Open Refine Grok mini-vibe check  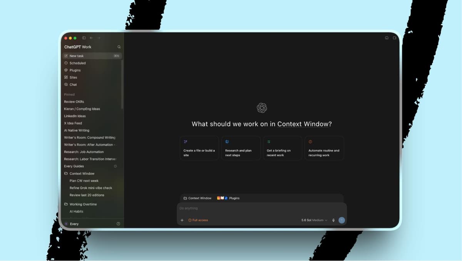(x=91, y=188)
